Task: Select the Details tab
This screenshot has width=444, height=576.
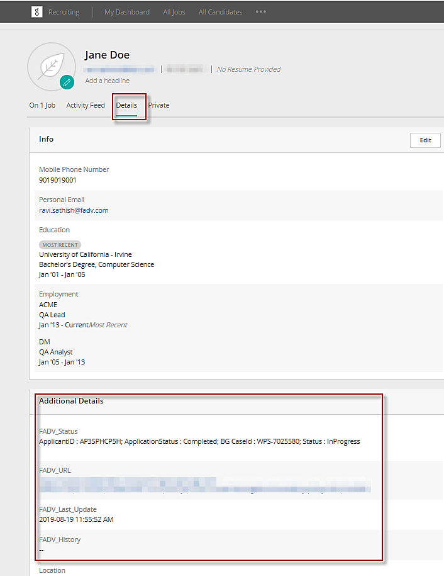Action: pyautogui.click(x=126, y=105)
